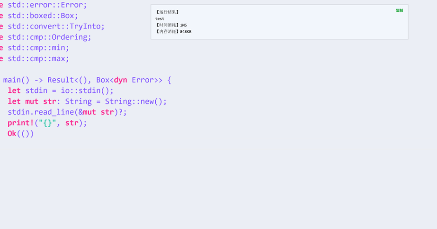The width and height of the screenshot is (437, 229).
Task: Click the 'Ok(())' return expression
Action: tap(20, 134)
